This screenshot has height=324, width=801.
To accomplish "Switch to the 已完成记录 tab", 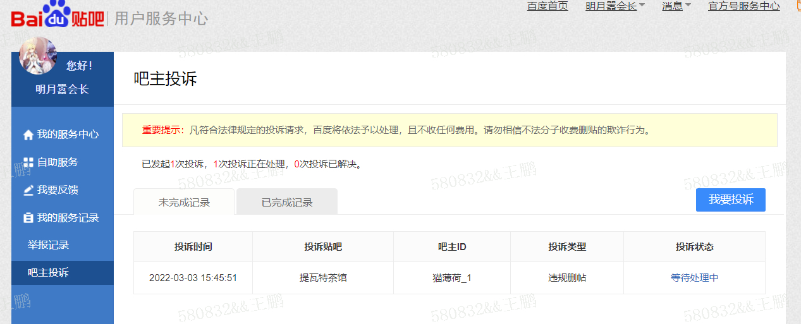I will coord(287,203).
